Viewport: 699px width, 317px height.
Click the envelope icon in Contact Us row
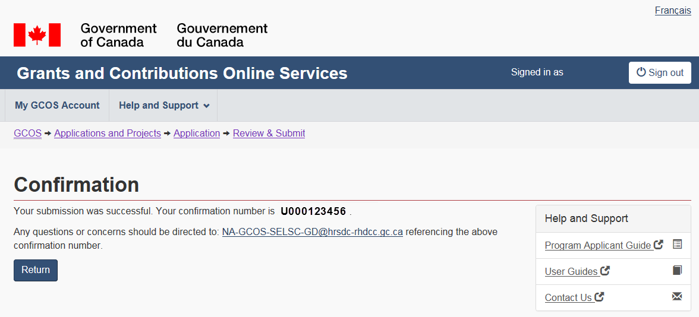point(677,296)
